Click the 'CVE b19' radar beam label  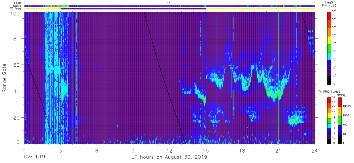34,157
